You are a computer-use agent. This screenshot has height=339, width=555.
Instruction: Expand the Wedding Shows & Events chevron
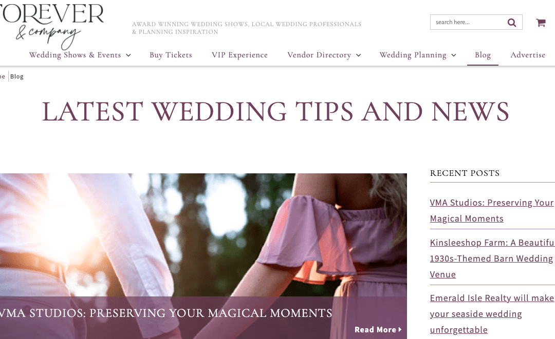coord(128,55)
